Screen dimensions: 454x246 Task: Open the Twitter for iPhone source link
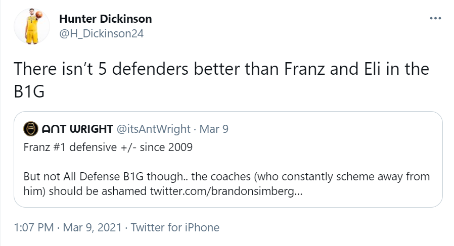(175, 227)
